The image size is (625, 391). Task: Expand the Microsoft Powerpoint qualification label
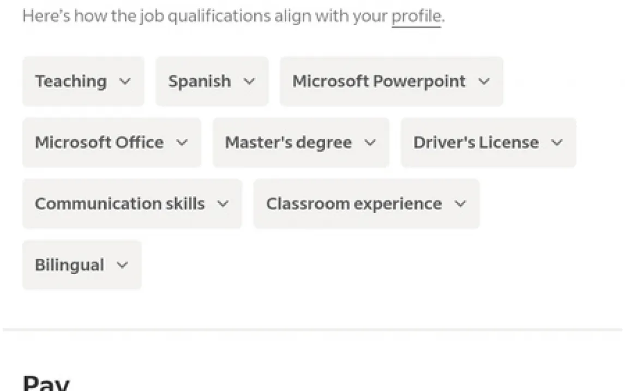tap(379, 81)
